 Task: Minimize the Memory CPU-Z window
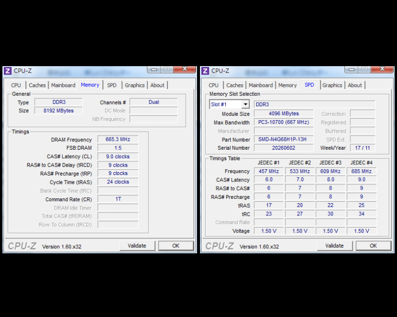[x=154, y=70]
